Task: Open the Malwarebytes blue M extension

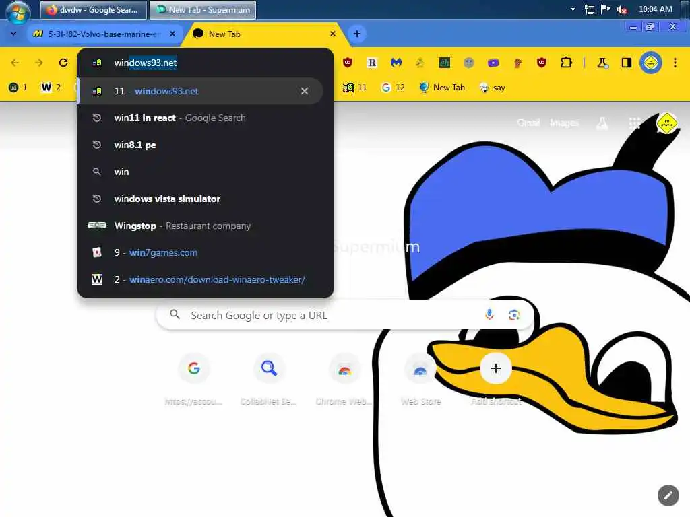Action: pyautogui.click(x=396, y=63)
